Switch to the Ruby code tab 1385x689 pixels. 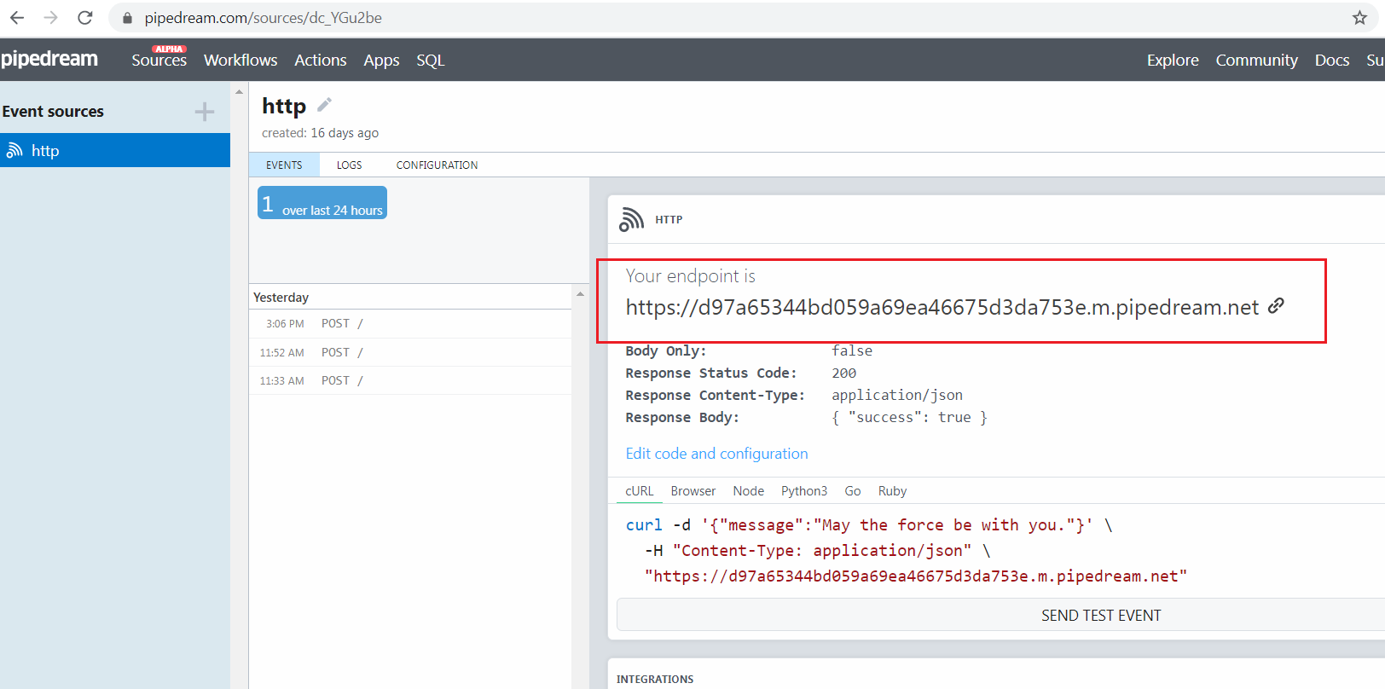[x=892, y=491]
